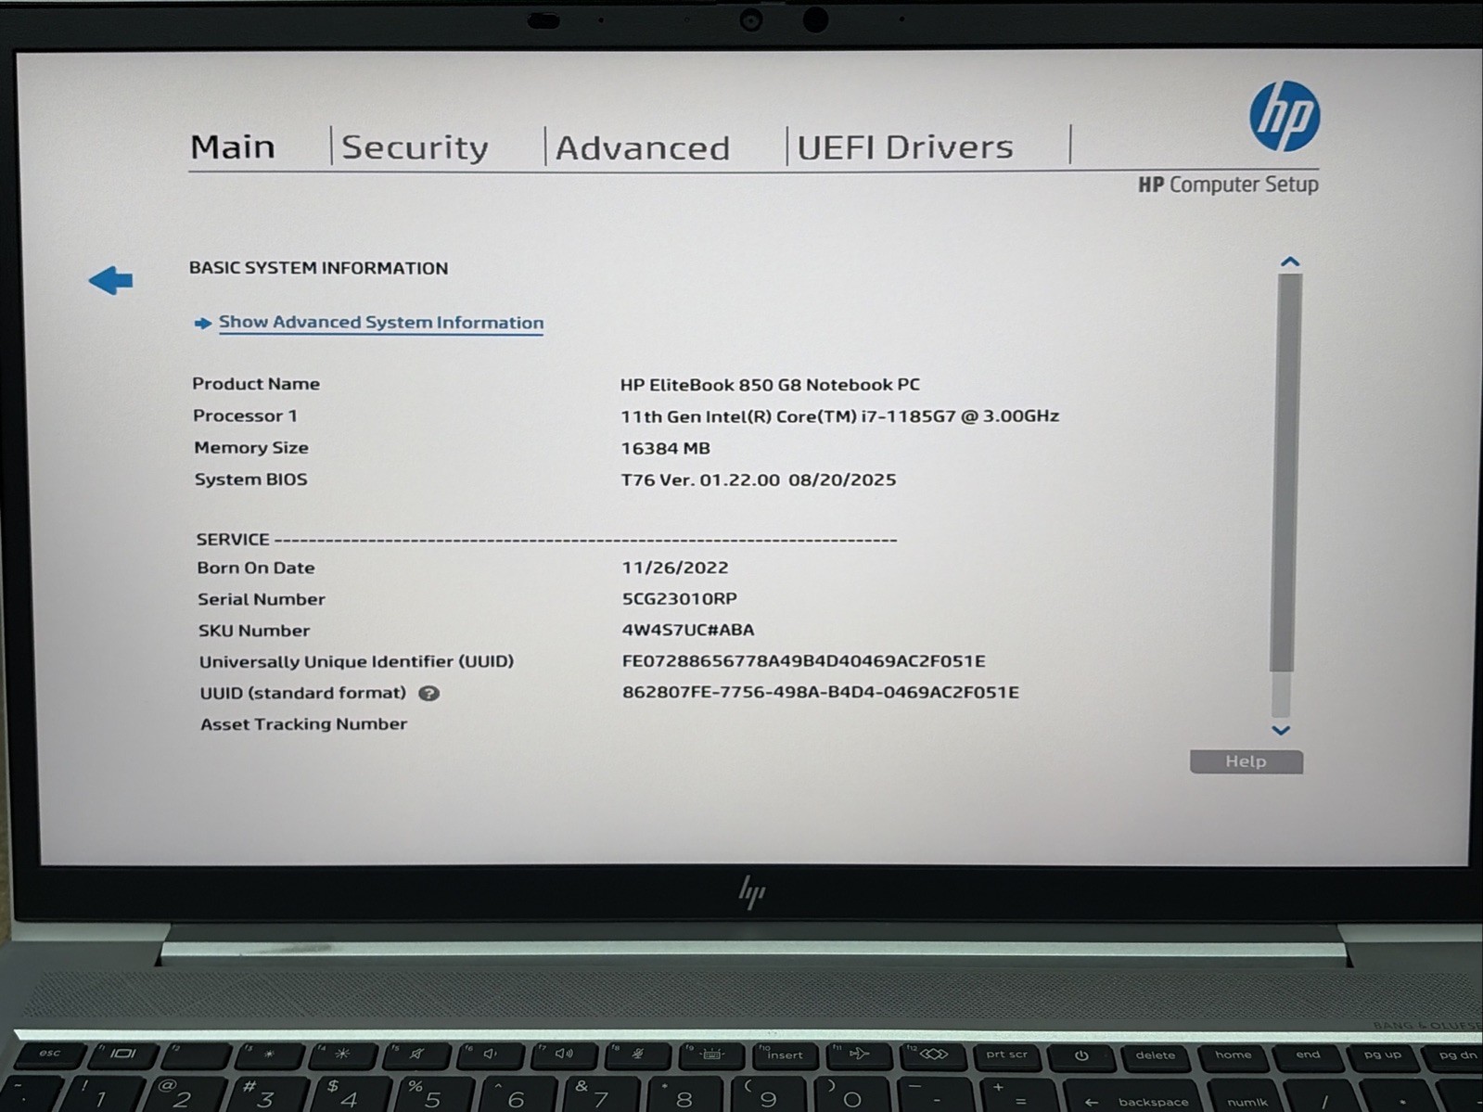Select the System BIOS label

point(250,479)
